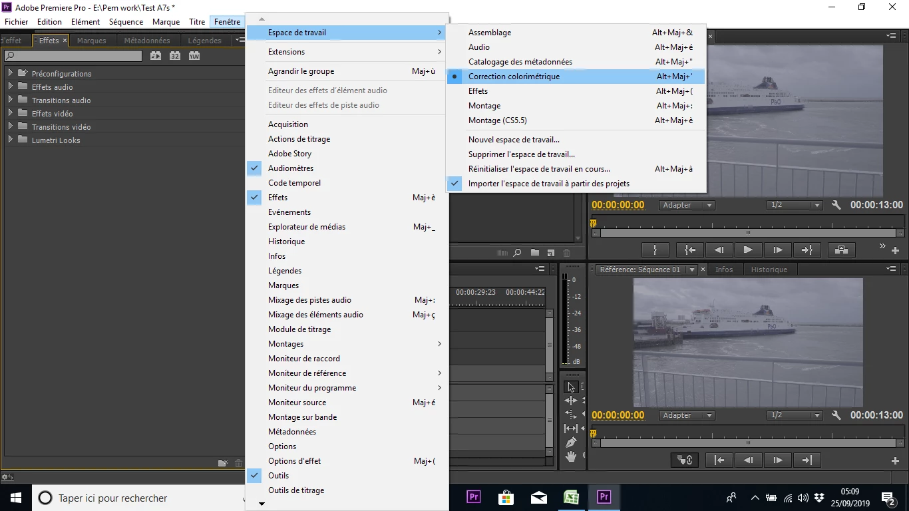
Task: Toggle the Code temporel window
Action: tap(347, 183)
